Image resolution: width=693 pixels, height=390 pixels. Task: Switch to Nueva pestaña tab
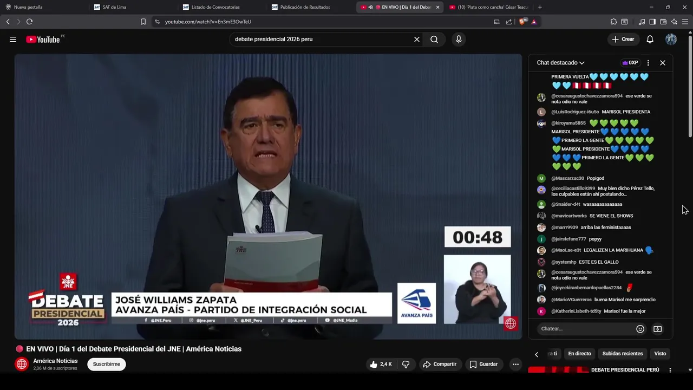45,7
